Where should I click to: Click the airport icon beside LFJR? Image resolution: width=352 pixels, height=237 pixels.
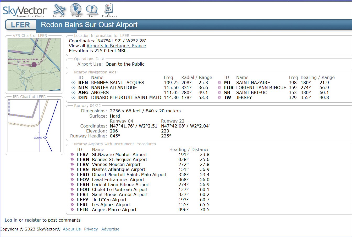click(73, 210)
